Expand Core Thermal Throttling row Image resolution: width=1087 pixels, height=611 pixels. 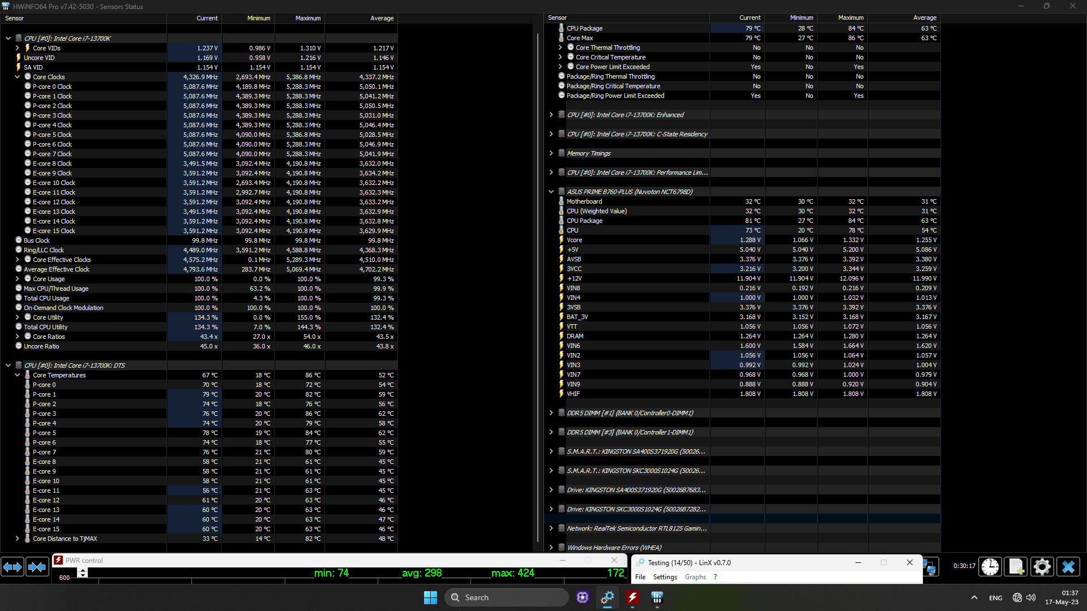coord(560,48)
